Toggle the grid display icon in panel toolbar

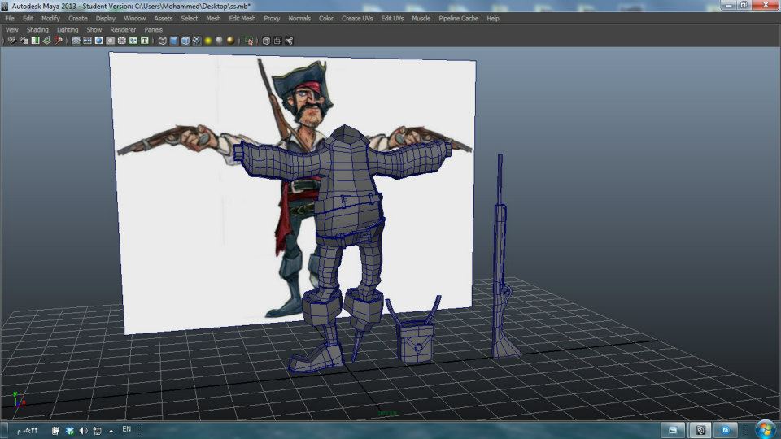(76, 41)
